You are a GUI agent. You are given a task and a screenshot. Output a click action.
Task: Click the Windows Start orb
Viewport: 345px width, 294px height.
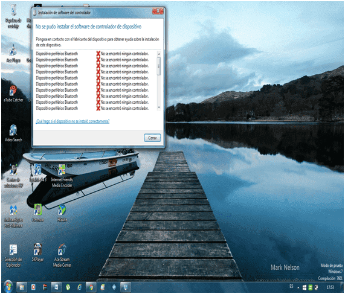[x=8, y=287]
